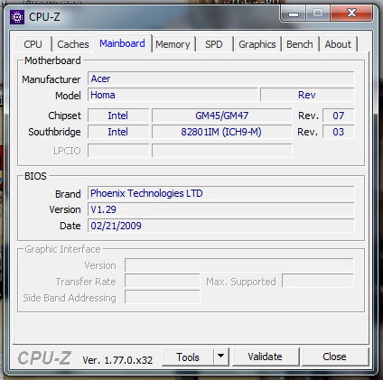Select the Manufacturer field showing Acer
383x380 pixels.
221,79
